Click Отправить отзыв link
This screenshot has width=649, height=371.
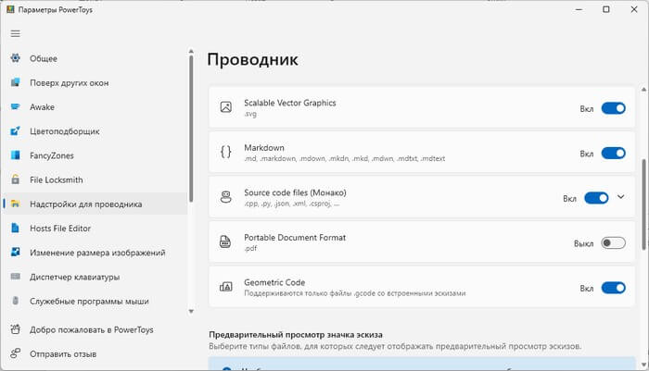click(x=95, y=354)
